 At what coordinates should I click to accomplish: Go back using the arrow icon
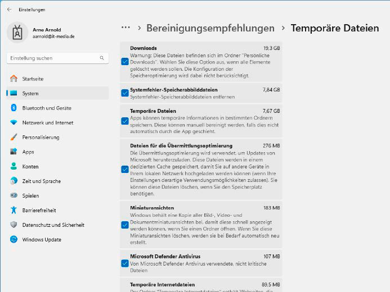tap(10, 10)
